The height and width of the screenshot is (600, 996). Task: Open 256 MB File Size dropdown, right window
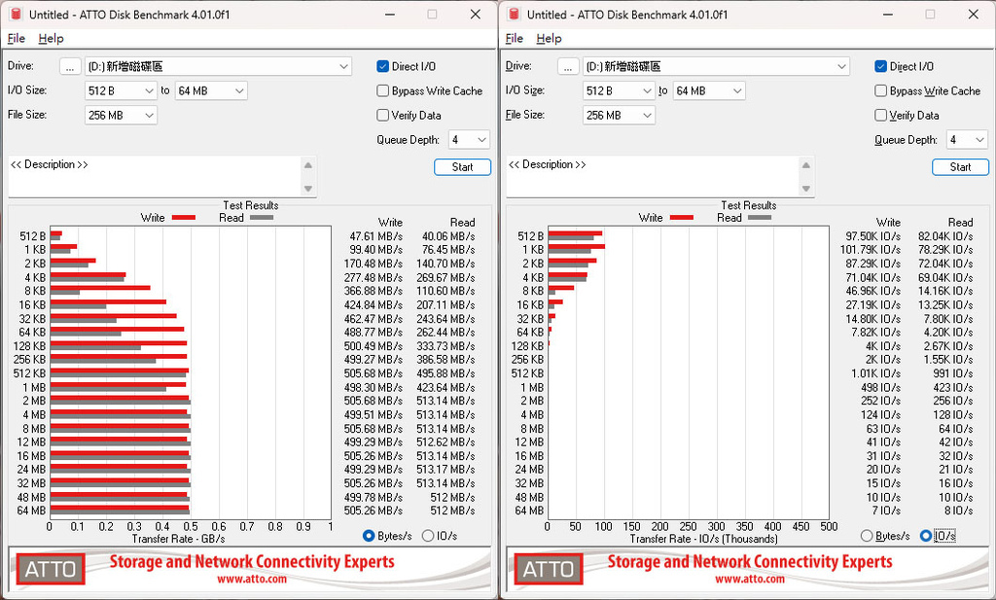pos(619,115)
